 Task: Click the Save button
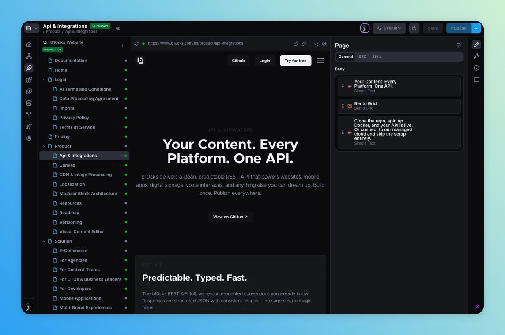pyautogui.click(x=433, y=28)
